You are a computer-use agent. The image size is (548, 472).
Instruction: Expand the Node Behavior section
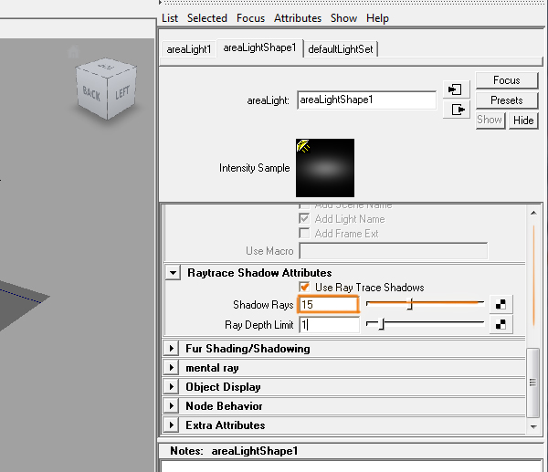tap(172, 406)
